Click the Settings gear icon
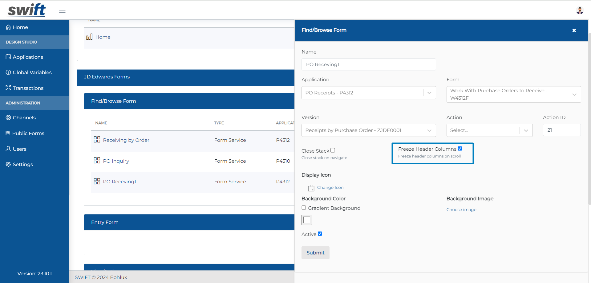Viewport: 591px width, 283px height. coord(8,164)
